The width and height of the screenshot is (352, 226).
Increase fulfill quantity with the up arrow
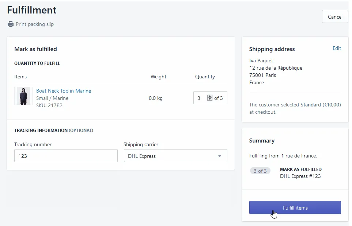click(x=210, y=96)
